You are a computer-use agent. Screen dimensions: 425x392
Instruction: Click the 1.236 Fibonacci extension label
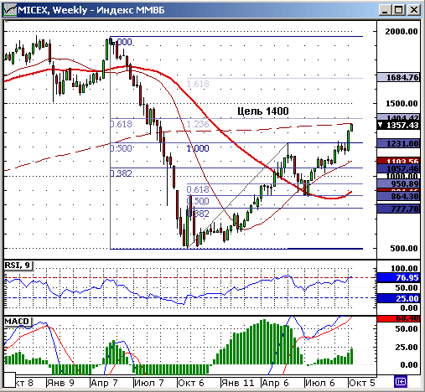[198, 124]
